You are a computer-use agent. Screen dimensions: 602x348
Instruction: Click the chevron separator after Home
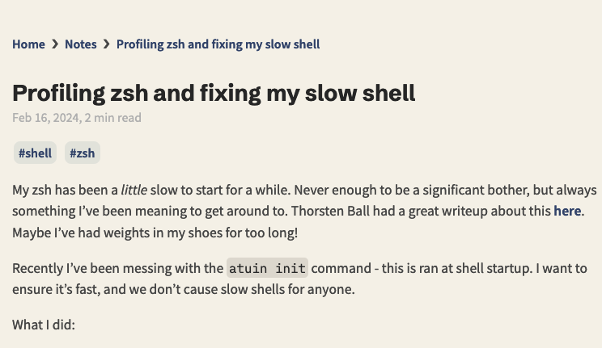coord(55,44)
